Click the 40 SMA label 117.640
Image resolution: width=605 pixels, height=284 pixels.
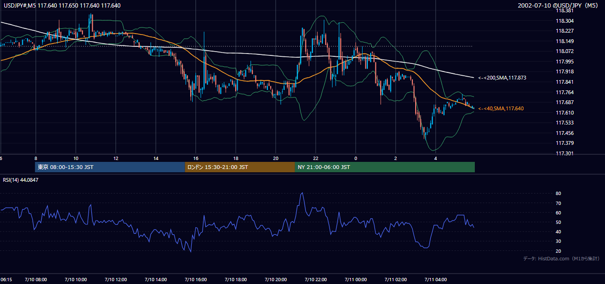point(500,108)
